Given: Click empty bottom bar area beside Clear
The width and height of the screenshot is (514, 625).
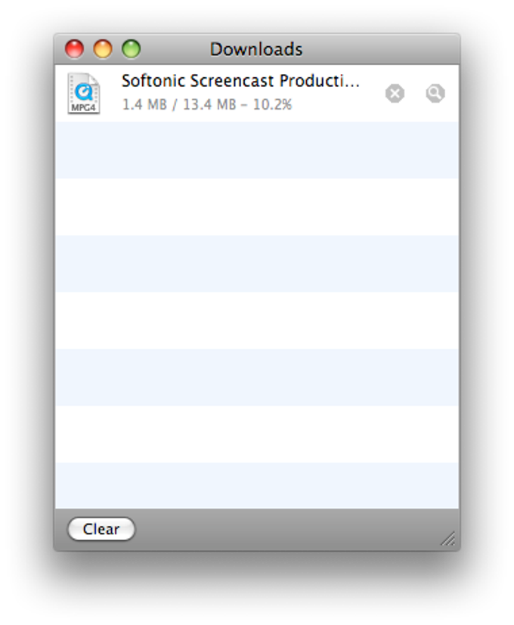Looking at the screenshot, I should 287,529.
